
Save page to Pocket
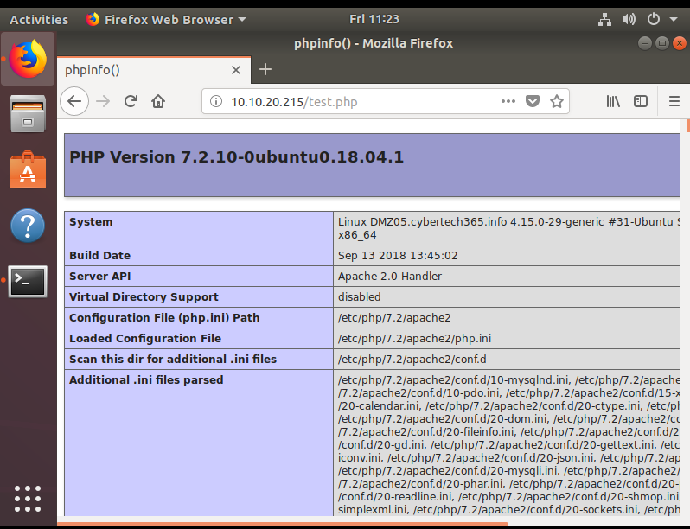533,102
